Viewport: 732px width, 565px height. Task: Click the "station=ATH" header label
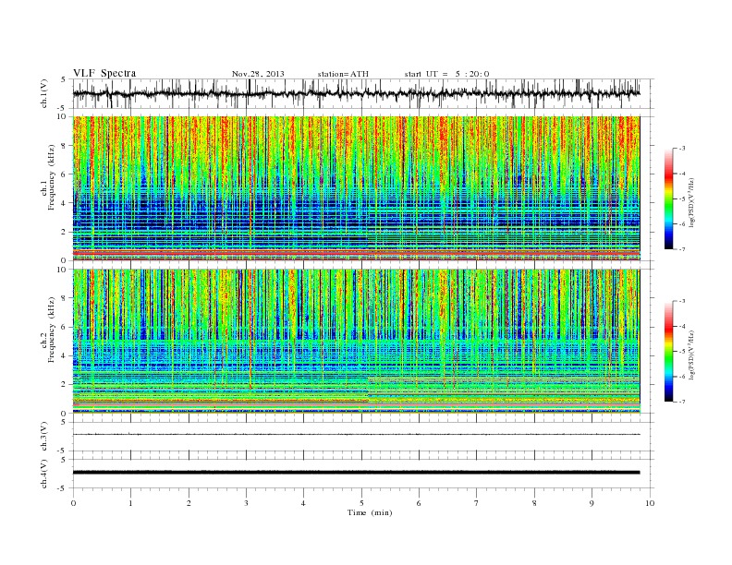343,74
